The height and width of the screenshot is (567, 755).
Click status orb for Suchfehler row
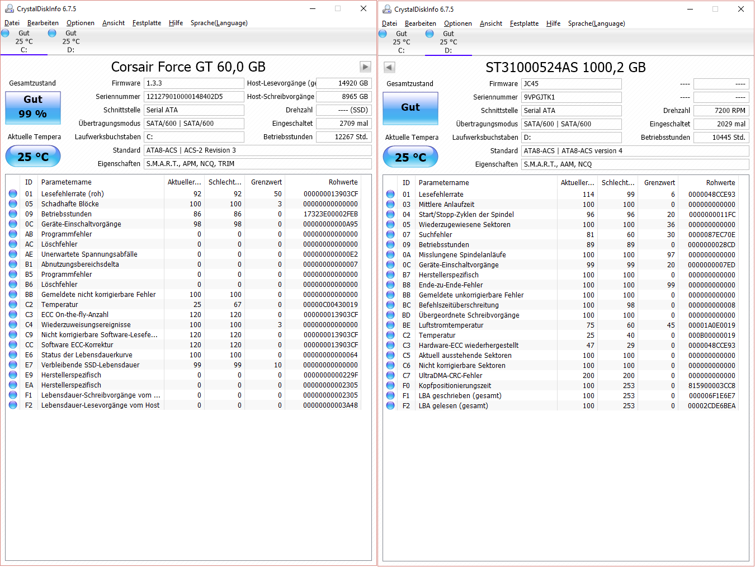coord(390,234)
